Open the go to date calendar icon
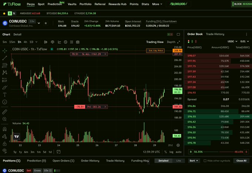The width and height of the screenshot is (252, 173). tap(59, 152)
